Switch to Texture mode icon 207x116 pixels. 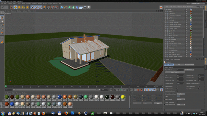(2, 21)
